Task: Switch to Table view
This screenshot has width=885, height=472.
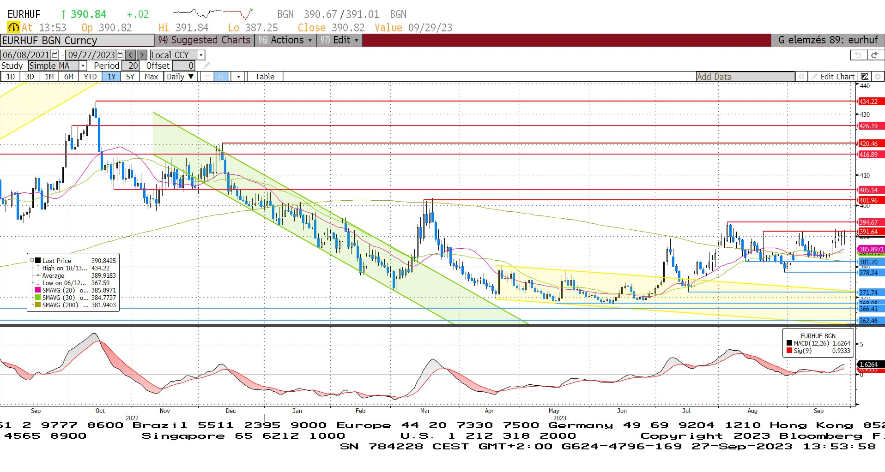Action: (x=265, y=77)
